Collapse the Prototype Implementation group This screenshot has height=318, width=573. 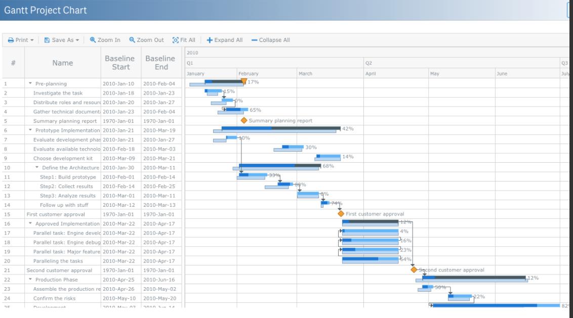coord(30,130)
